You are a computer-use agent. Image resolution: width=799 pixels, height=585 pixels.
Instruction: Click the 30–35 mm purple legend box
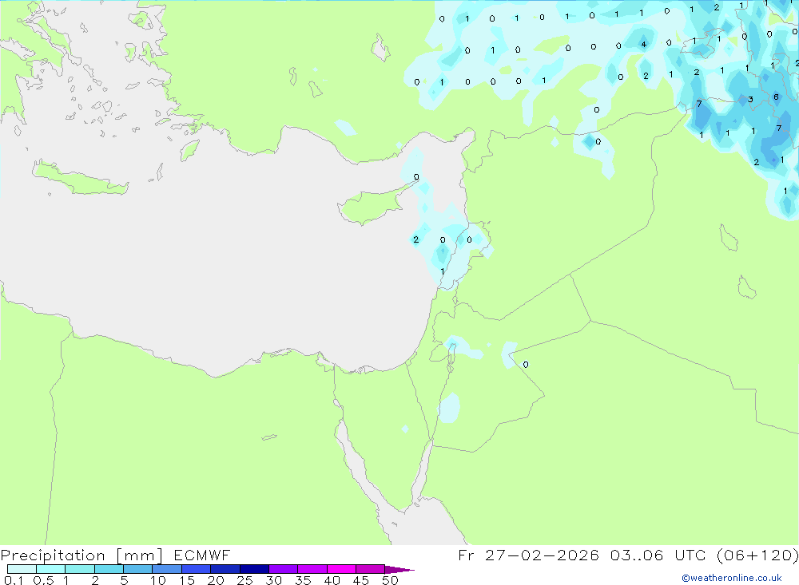(283, 569)
